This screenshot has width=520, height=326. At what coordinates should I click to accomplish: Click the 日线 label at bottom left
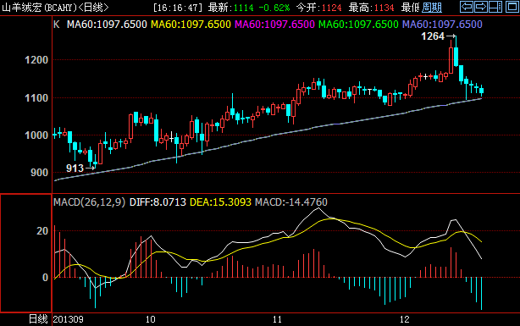pyautogui.click(x=38, y=319)
